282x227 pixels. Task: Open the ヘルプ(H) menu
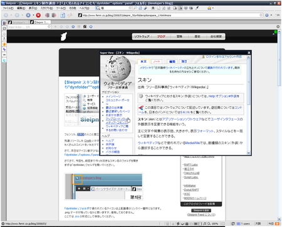click(x=85, y=8)
